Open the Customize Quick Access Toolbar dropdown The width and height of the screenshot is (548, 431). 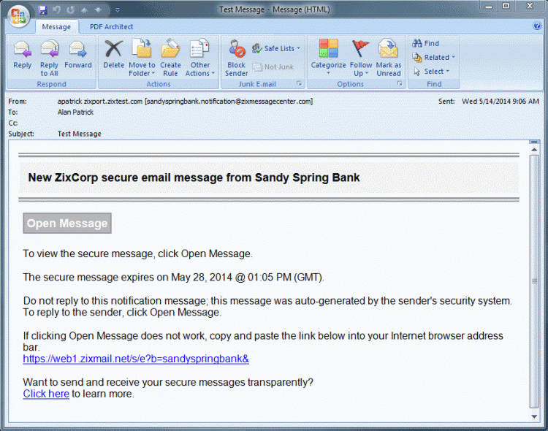[118, 10]
